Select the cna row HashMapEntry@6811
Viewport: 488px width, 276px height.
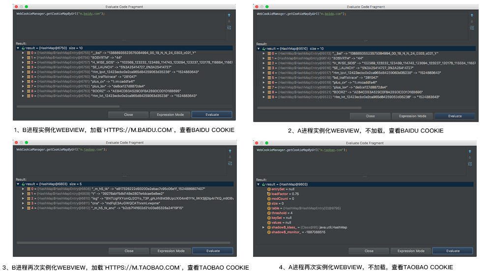pyautogui.click(x=125, y=203)
